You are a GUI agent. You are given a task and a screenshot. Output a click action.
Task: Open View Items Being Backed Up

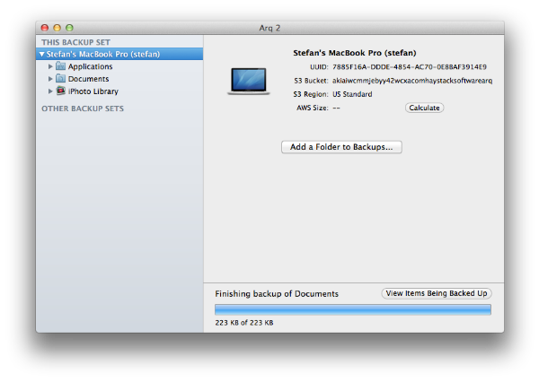[x=437, y=293]
